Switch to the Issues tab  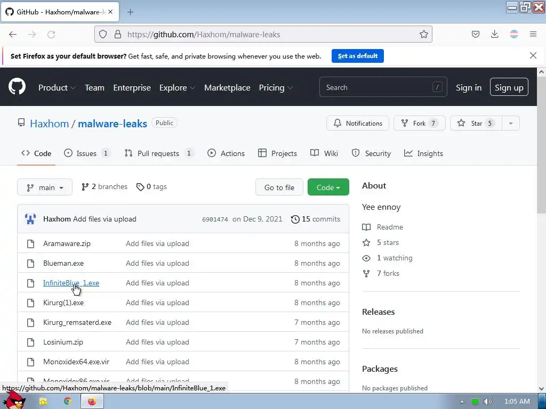pyautogui.click(x=87, y=153)
